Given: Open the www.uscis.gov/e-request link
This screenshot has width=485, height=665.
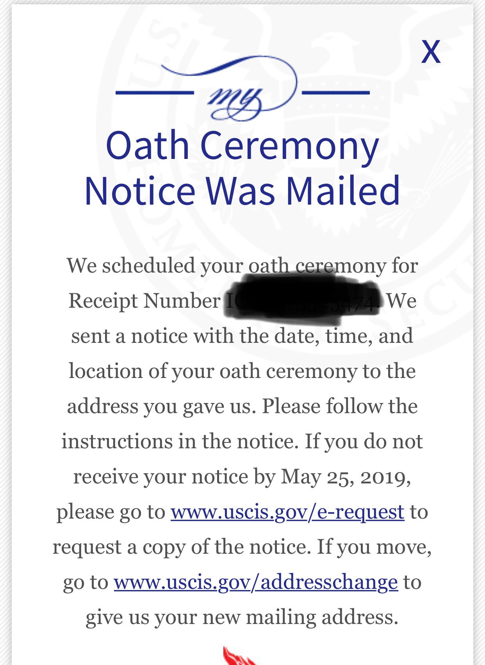Looking at the screenshot, I should click(x=287, y=512).
